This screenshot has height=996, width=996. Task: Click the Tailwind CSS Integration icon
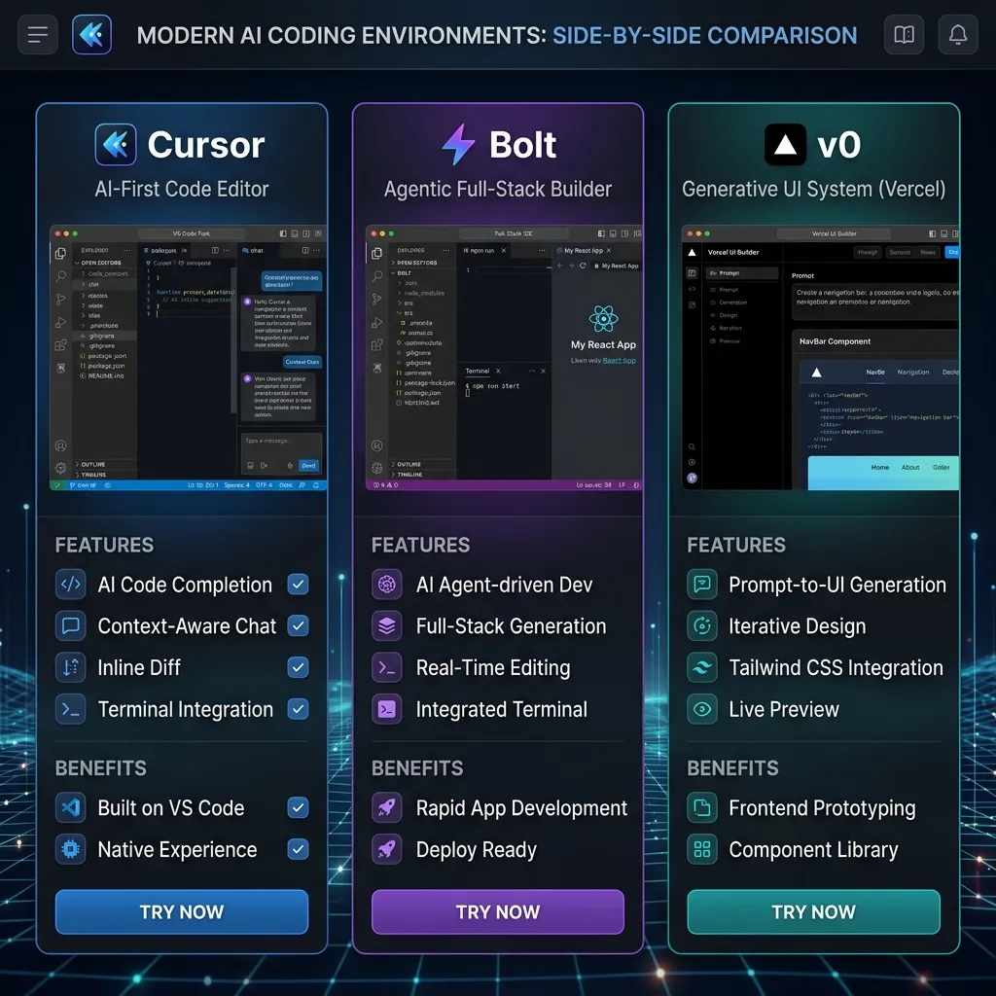tap(702, 667)
